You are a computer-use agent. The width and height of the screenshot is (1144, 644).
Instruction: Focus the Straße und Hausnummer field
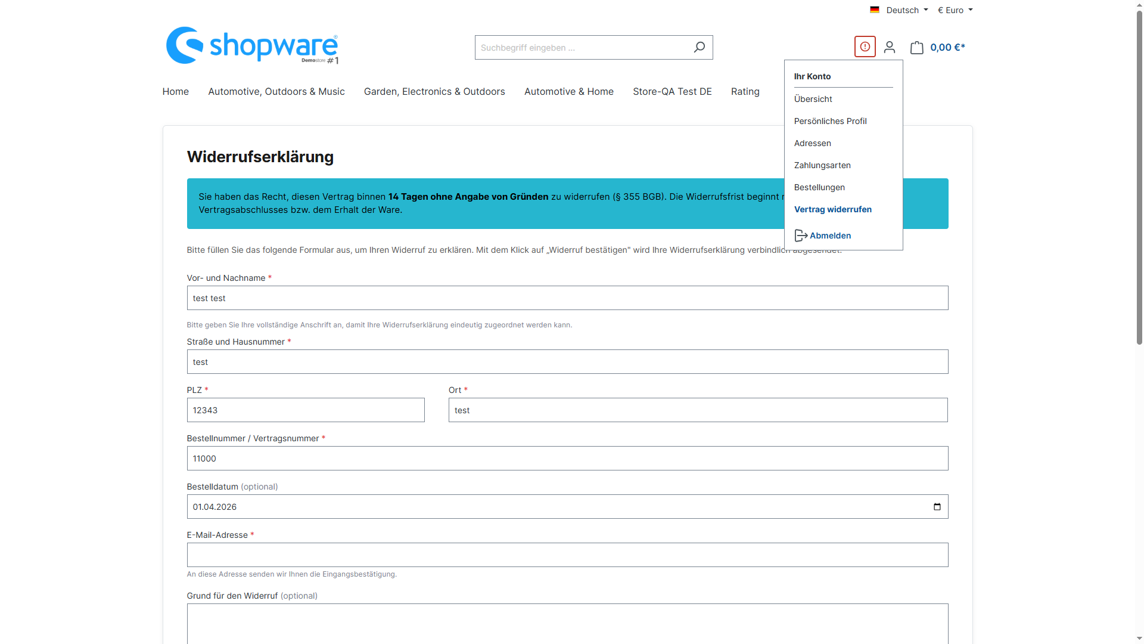[567, 362]
